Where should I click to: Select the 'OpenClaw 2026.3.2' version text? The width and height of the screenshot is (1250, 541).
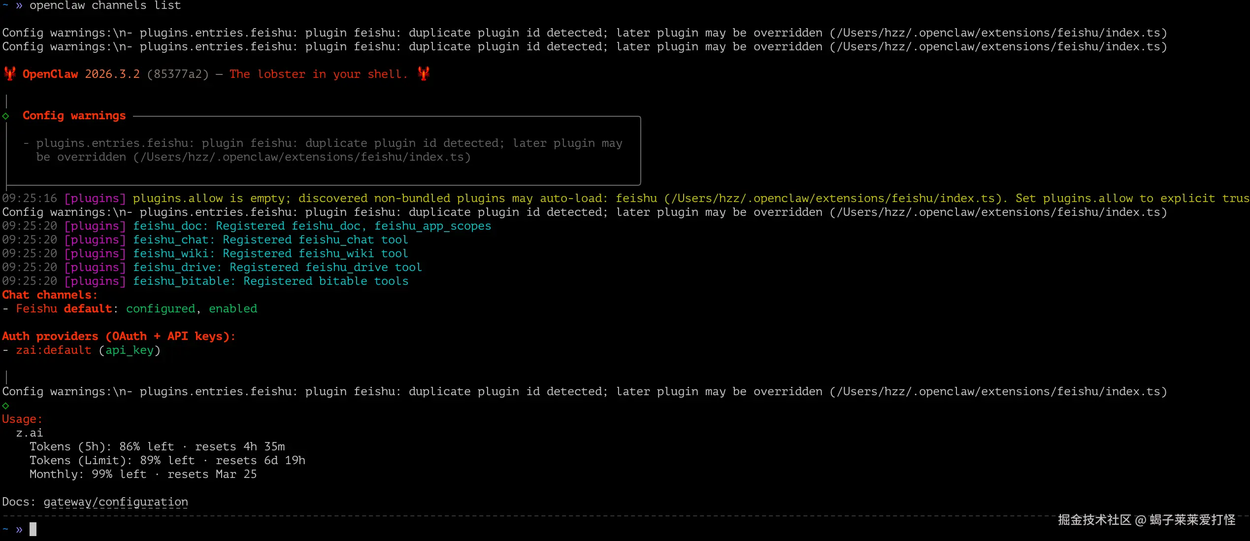point(81,74)
